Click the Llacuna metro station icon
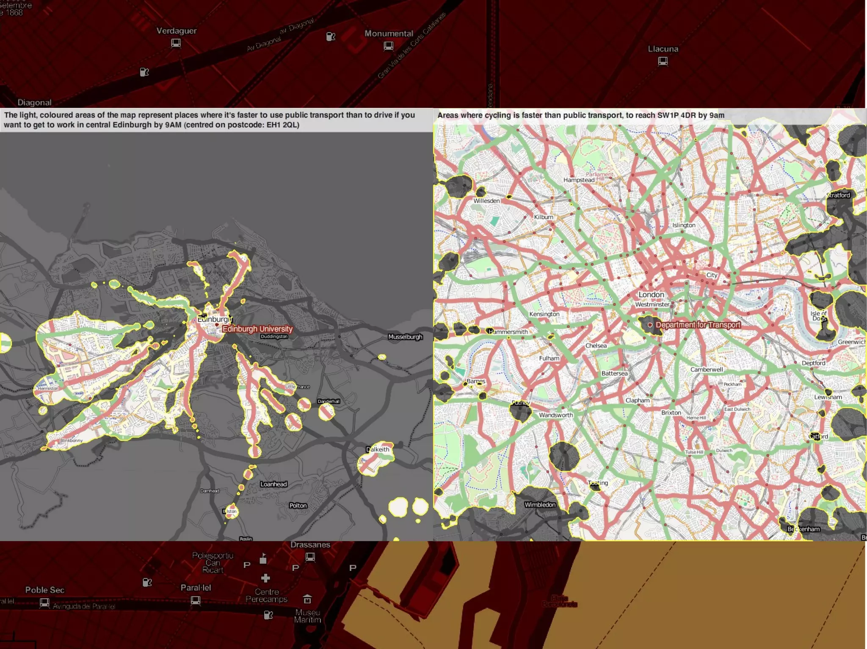The width and height of the screenshot is (867, 649). point(663,61)
